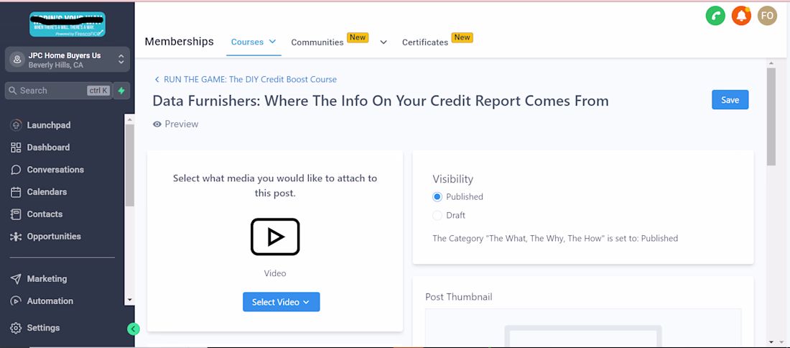Click the Launchpad sidebar icon
The width and height of the screenshot is (790, 348).
[x=16, y=125]
